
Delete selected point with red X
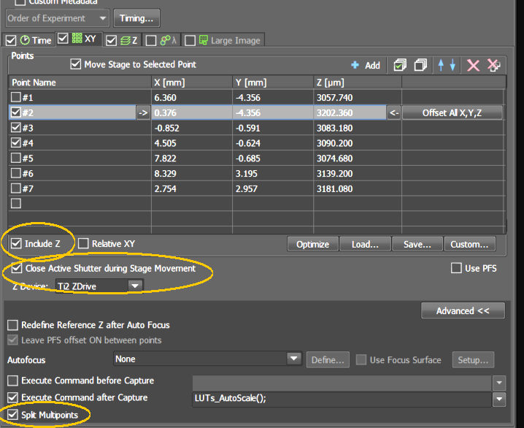click(x=473, y=65)
